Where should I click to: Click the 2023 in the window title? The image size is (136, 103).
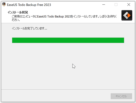click(x=47, y=5)
